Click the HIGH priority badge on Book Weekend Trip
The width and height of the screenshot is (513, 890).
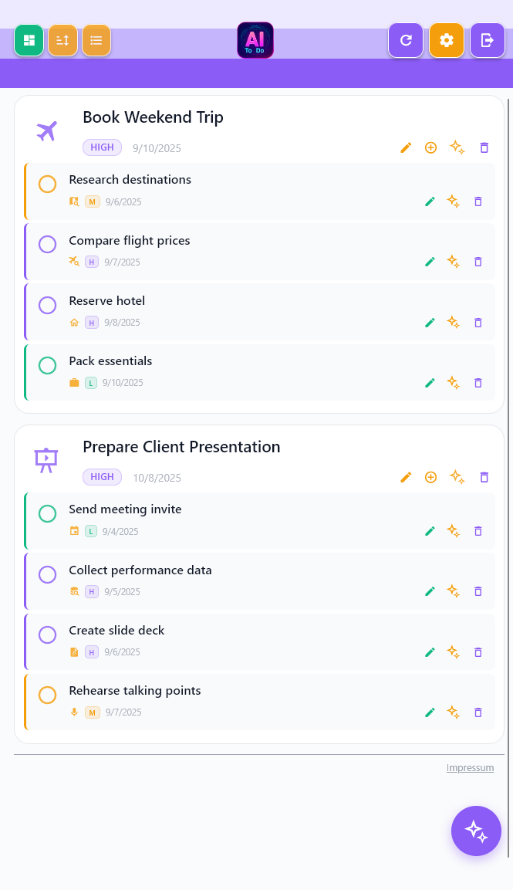[102, 147]
